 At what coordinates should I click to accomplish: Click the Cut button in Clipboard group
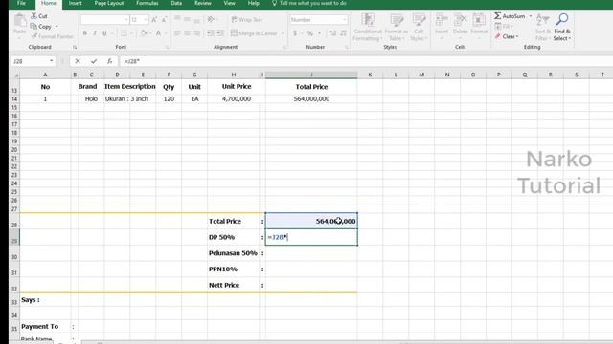click(x=39, y=16)
